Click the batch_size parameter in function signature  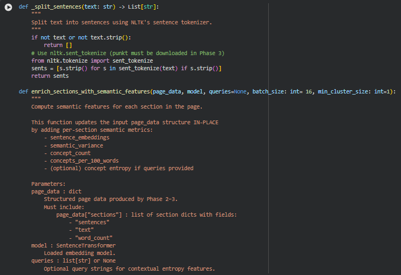pyautogui.click(x=277, y=92)
